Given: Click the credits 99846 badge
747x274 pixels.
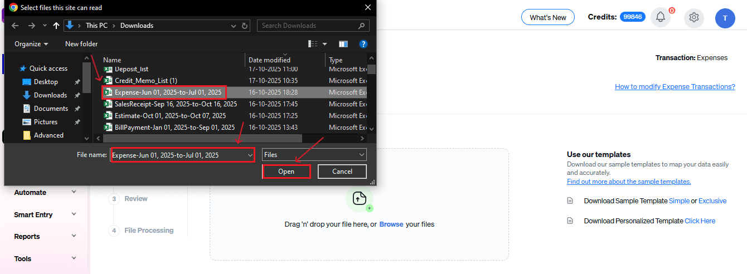Looking at the screenshot, I should click(x=633, y=17).
